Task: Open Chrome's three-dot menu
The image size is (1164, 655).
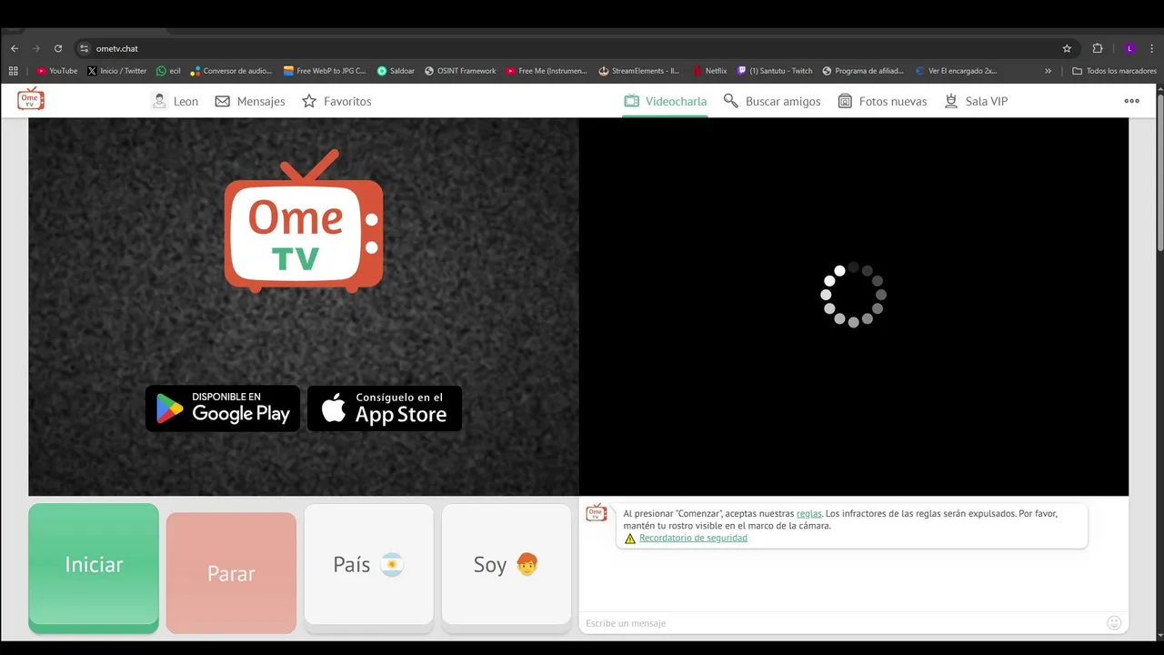Action: [1152, 48]
